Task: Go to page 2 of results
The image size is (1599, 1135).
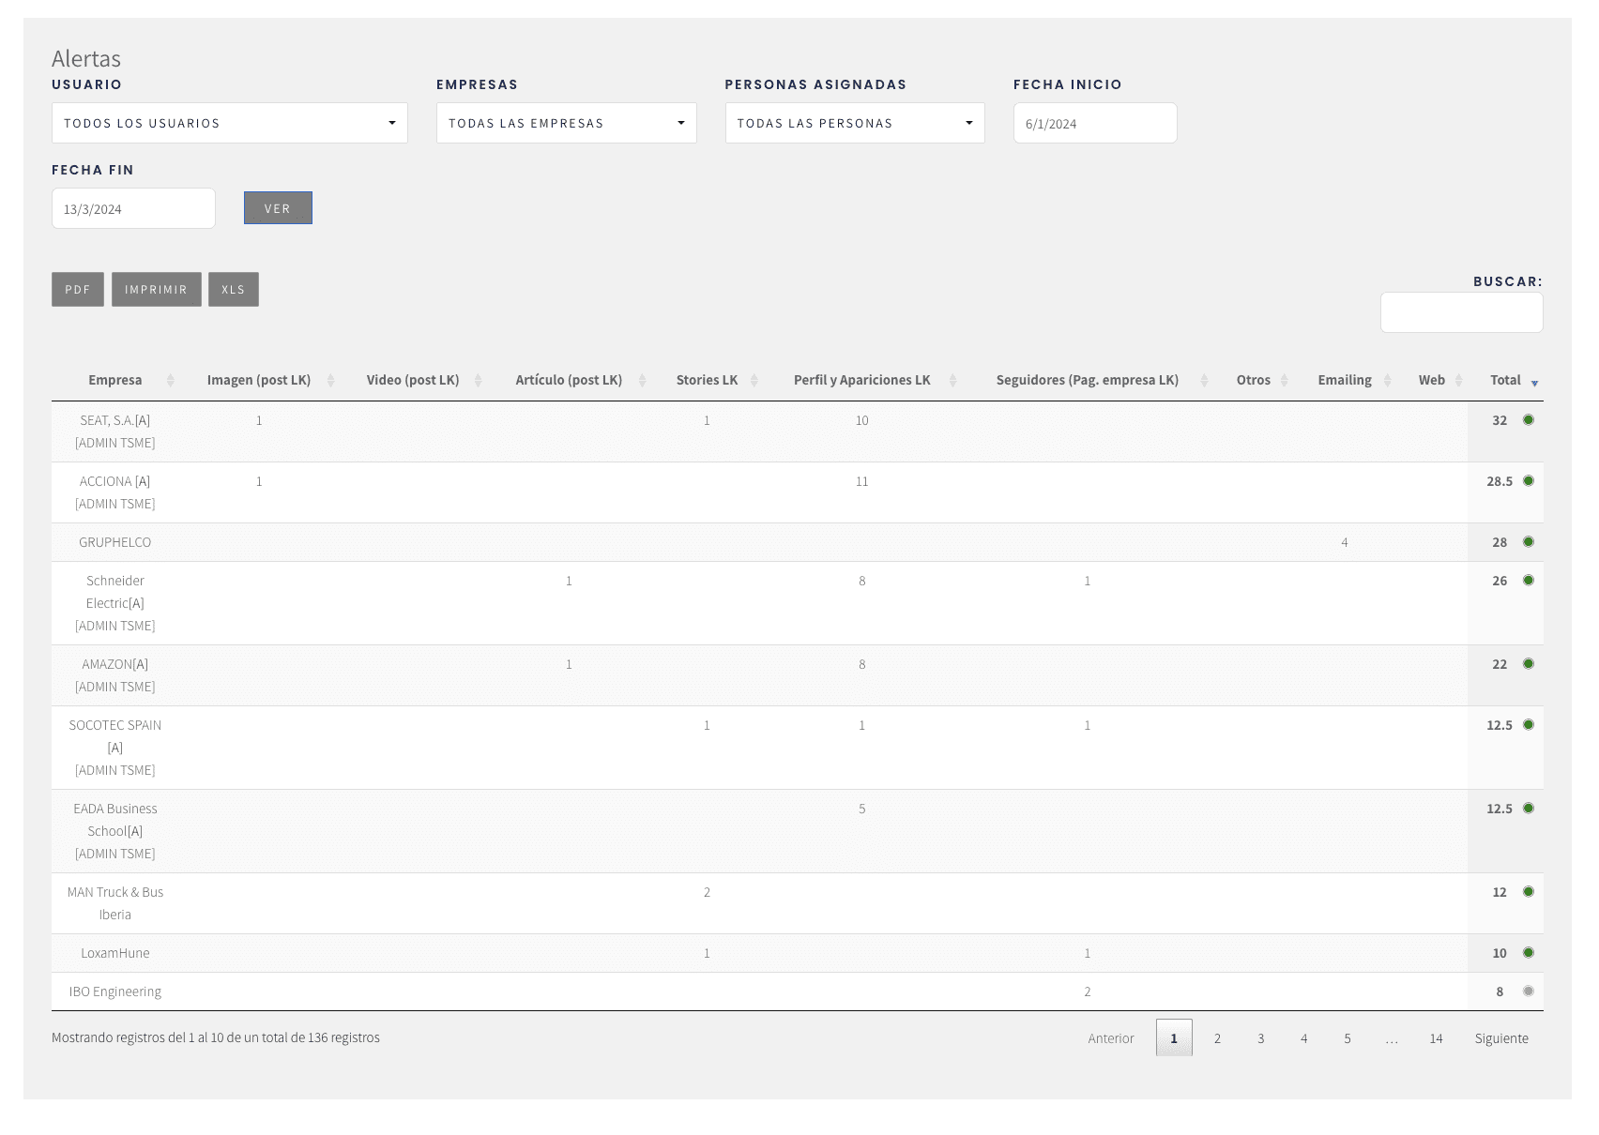Action: click(1217, 1038)
